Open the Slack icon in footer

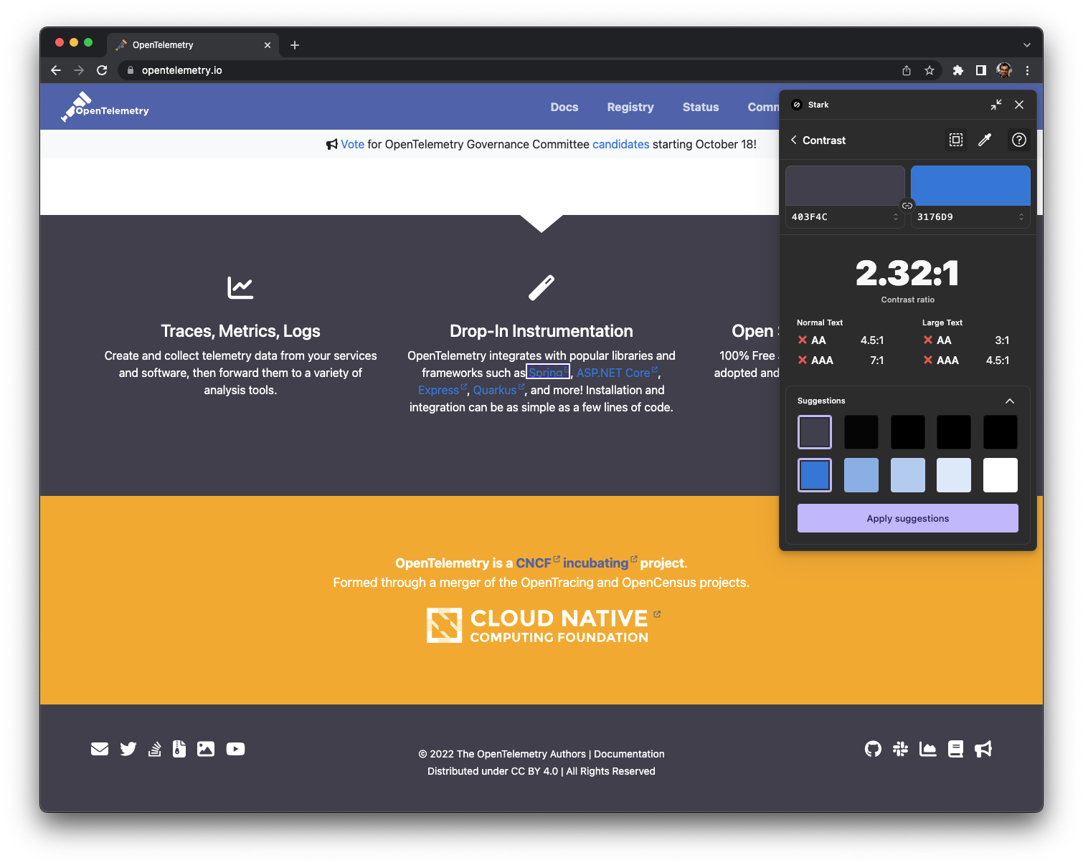coord(900,749)
